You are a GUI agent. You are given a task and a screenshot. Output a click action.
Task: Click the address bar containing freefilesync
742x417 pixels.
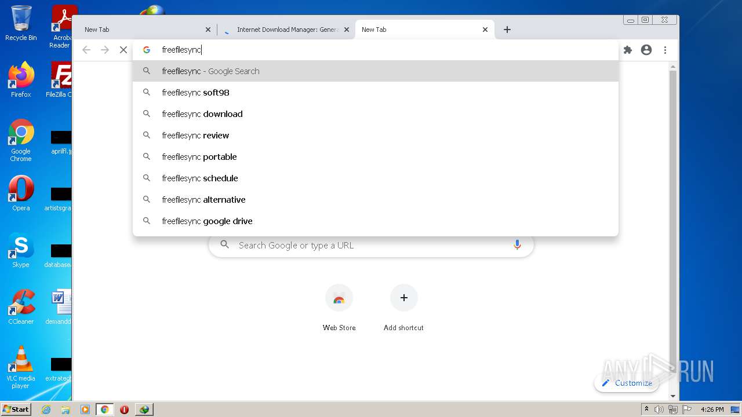pyautogui.click(x=376, y=50)
